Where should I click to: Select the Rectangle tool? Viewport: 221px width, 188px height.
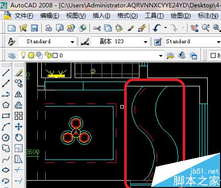6,116
